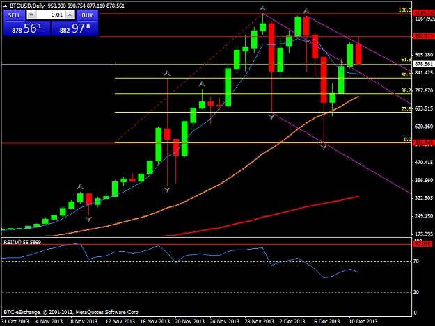Image resolution: width=435 pixels, height=326 pixels.
Task: Click the buy price panel showing 882 97
Action: click(75, 28)
